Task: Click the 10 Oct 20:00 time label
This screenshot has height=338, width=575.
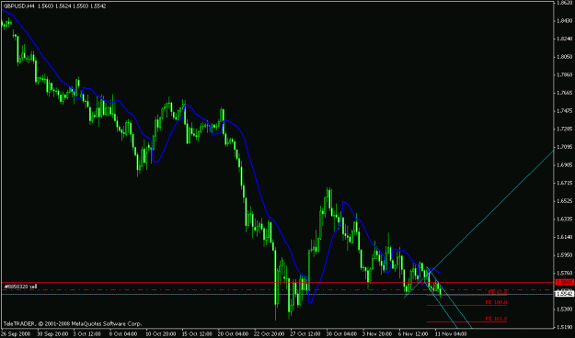Action: point(160,334)
